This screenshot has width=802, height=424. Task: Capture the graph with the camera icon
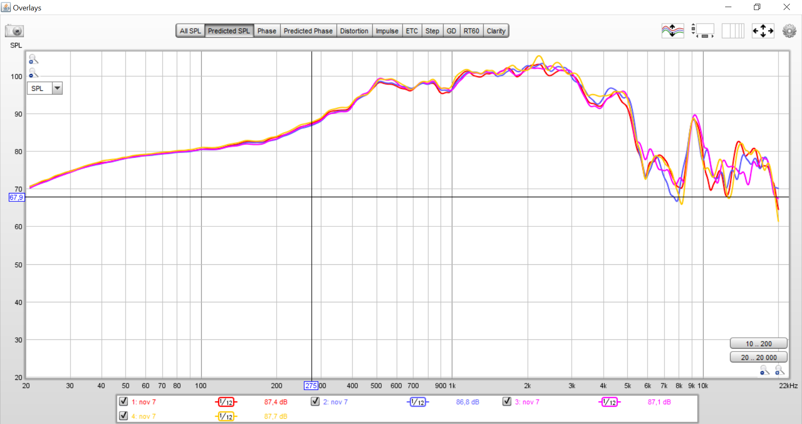point(14,31)
